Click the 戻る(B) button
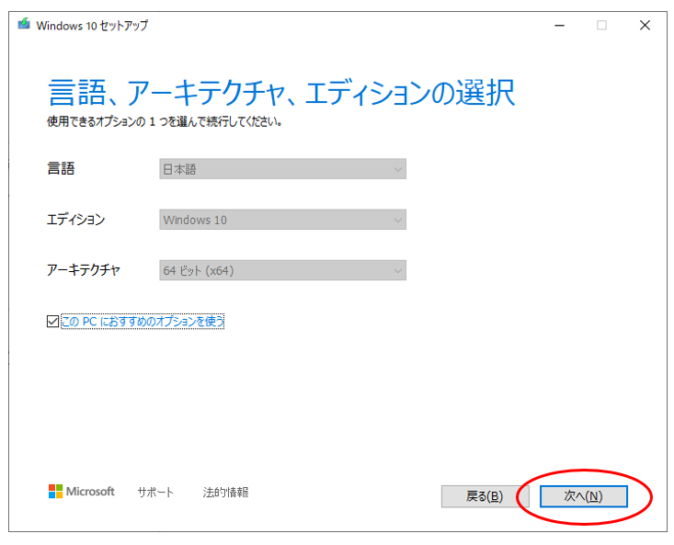674x545 pixels. click(x=485, y=496)
